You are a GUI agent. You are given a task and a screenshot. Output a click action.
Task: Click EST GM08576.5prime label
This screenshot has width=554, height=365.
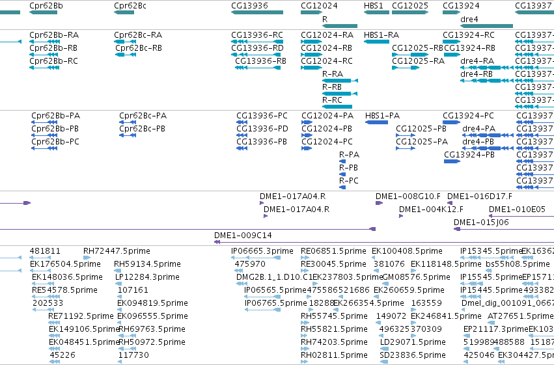click(417, 277)
